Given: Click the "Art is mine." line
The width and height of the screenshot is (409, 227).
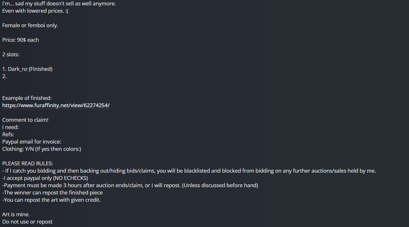Looking at the screenshot, I should coord(16,214).
